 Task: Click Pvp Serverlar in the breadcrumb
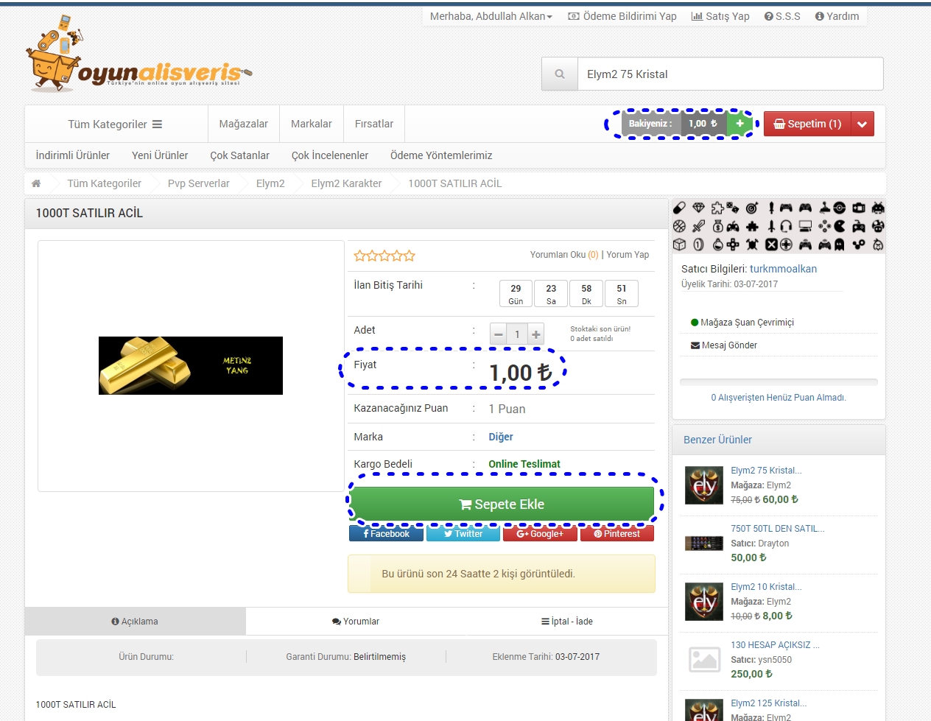click(199, 183)
